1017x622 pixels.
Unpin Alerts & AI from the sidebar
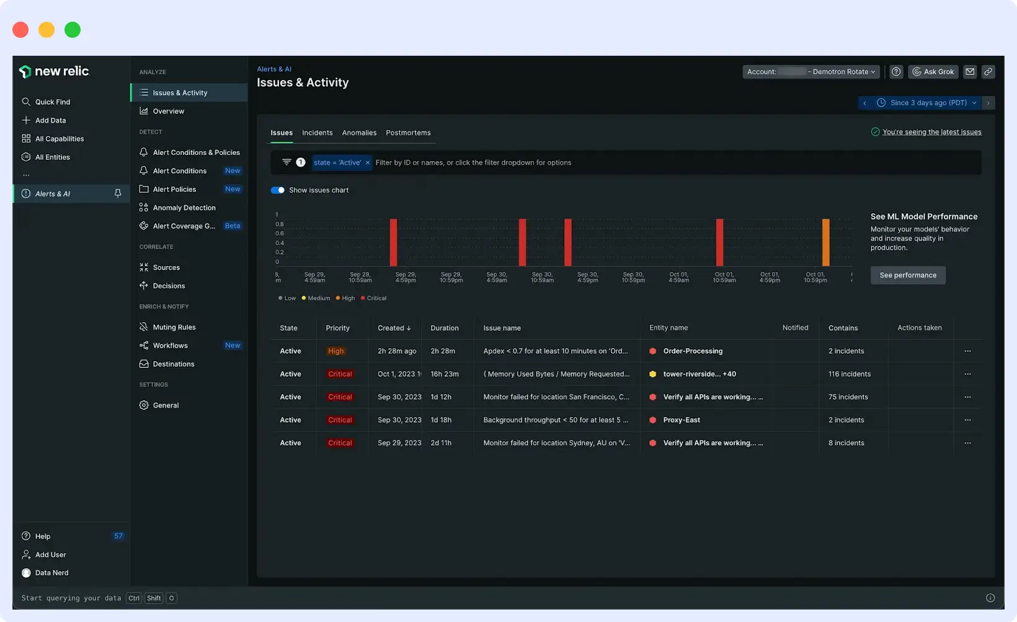point(117,193)
